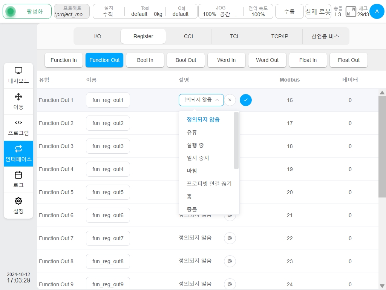Image resolution: width=386 pixels, height=290 pixels.
Task: Show Word In registers
Action: click(x=227, y=60)
